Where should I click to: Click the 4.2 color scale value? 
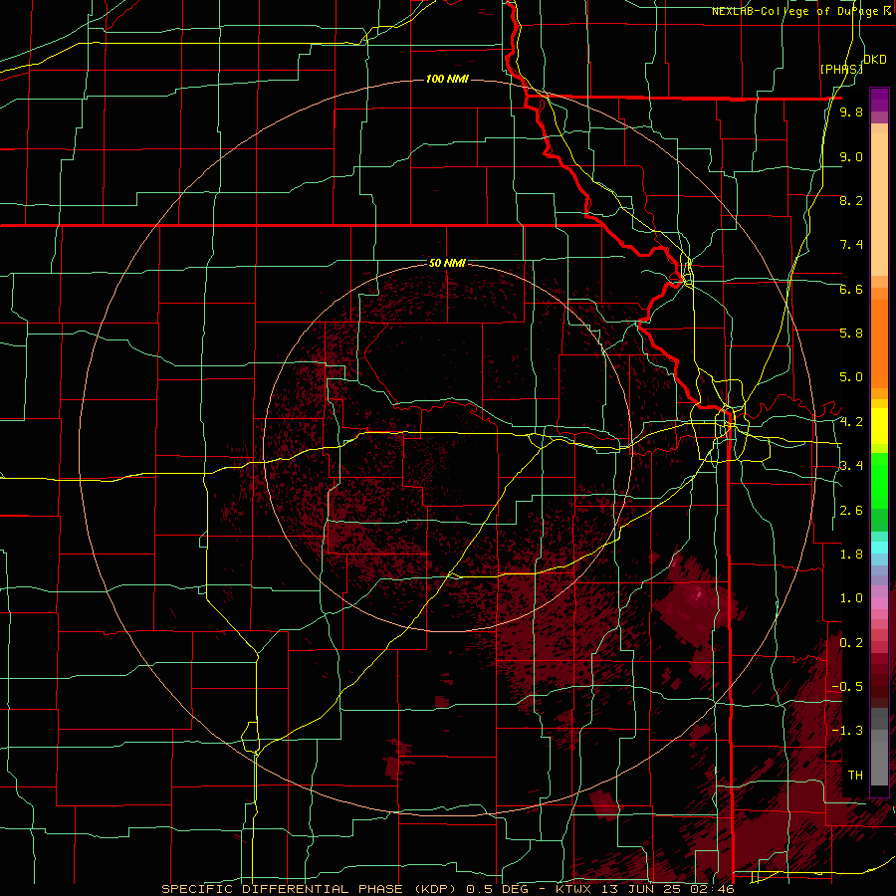click(x=851, y=422)
